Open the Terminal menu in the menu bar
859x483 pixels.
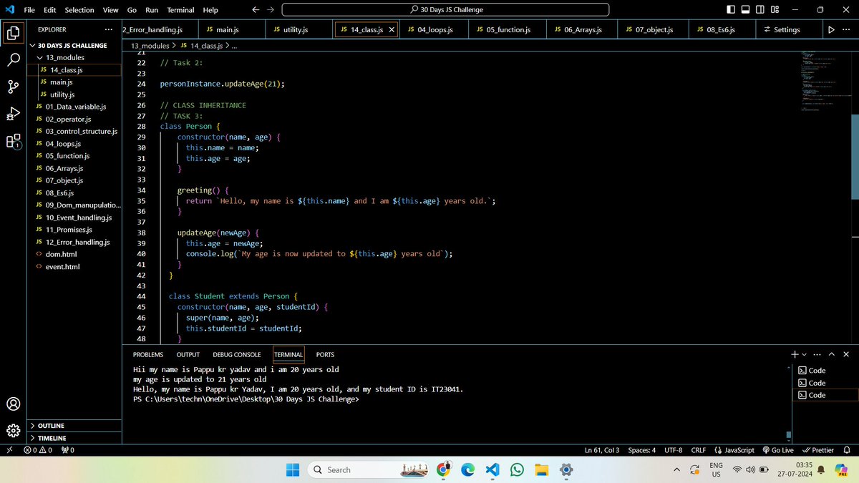click(180, 10)
